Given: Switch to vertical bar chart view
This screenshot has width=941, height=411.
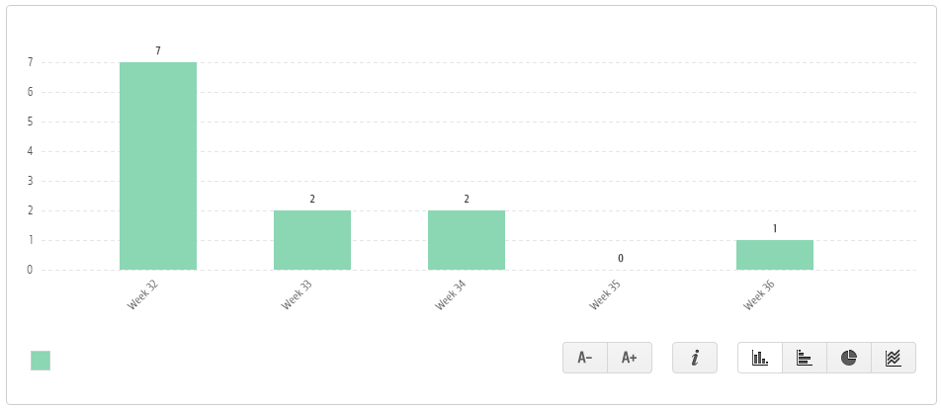Looking at the screenshot, I should (760, 358).
